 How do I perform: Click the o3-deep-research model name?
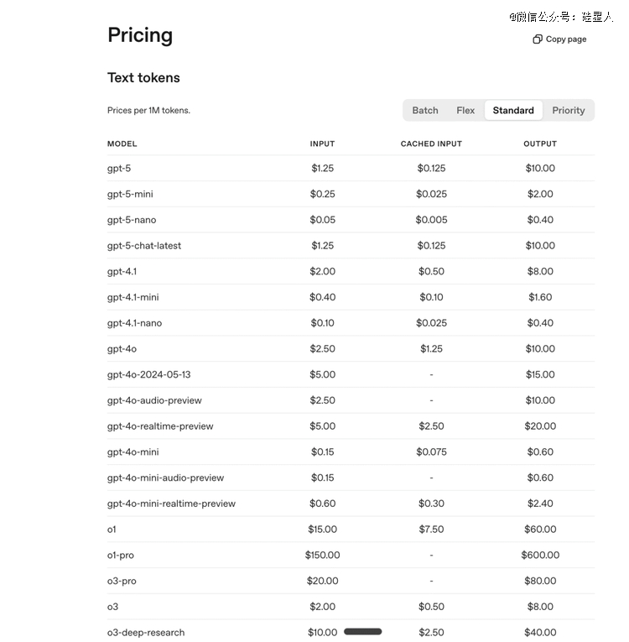pos(146,633)
